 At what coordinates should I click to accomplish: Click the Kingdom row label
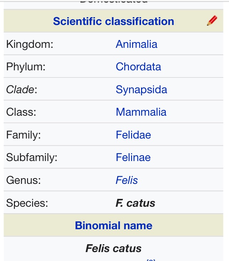pos(28,44)
